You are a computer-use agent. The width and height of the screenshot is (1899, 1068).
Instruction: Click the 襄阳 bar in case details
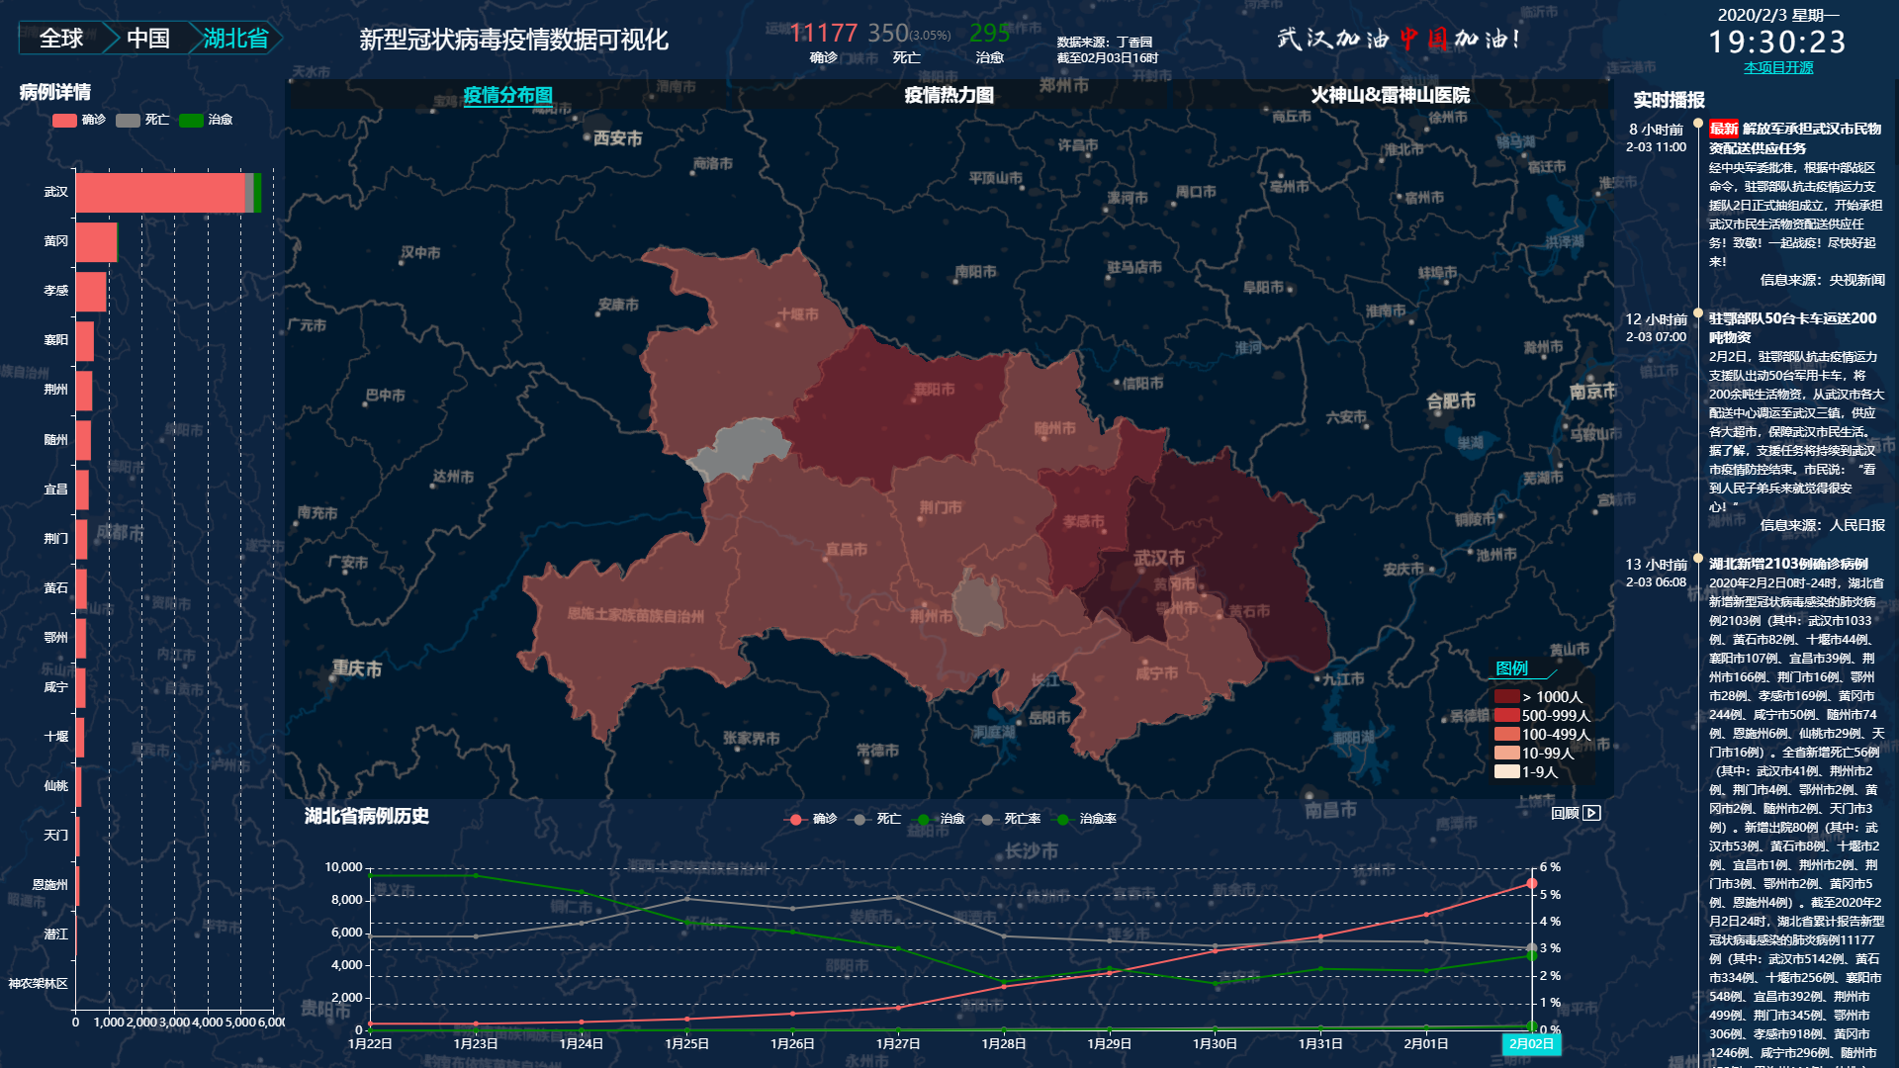[85, 341]
